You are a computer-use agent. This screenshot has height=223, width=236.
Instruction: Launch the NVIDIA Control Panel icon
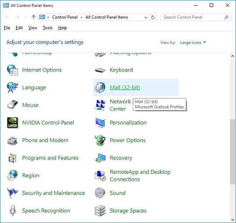[x=13, y=122]
